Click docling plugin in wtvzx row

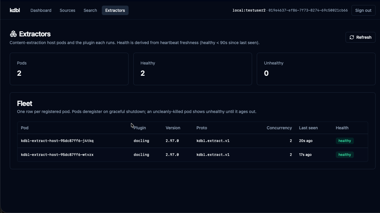click(141, 155)
